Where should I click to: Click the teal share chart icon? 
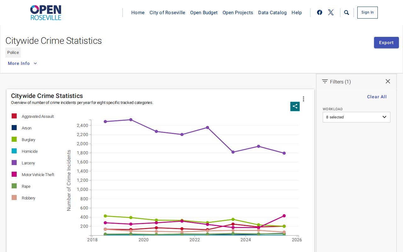tap(295, 106)
